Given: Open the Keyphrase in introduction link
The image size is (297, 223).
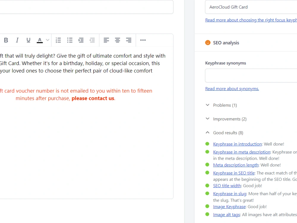Looking at the screenshot, I should tap(237, 144).
